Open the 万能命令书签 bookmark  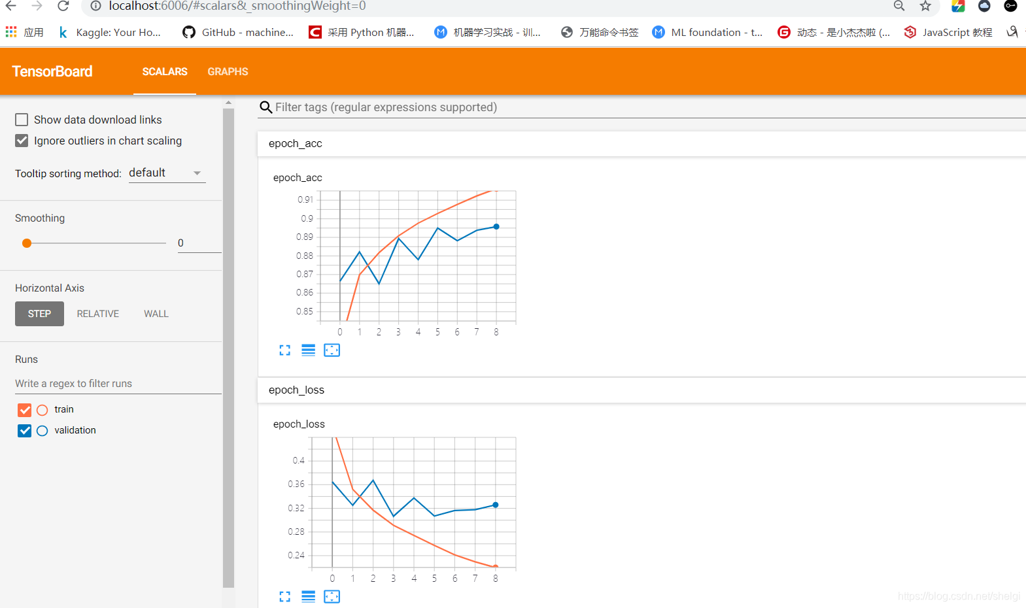[x=600, y=32]
